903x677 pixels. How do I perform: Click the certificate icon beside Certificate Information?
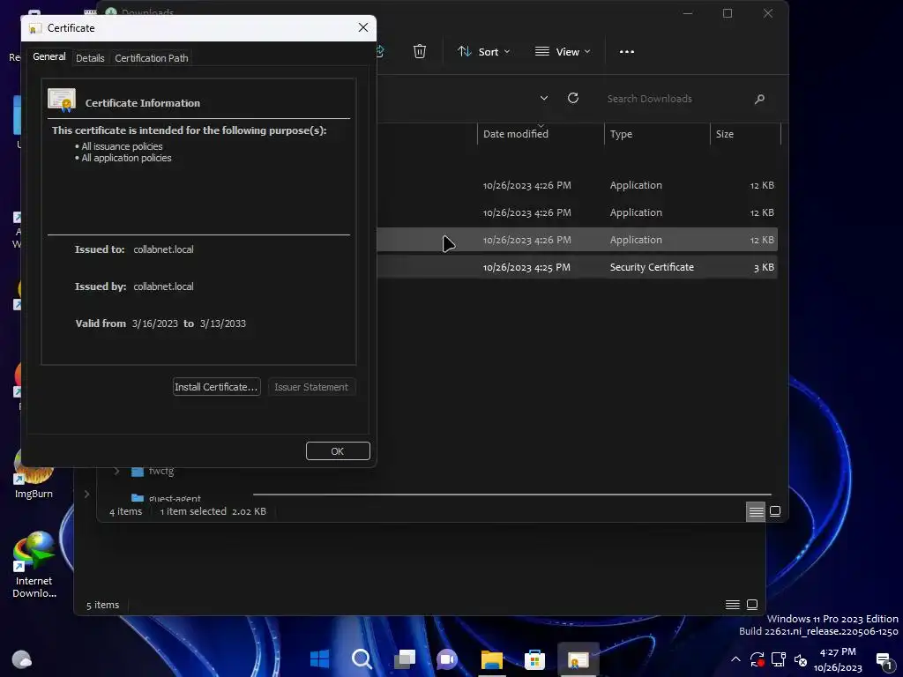point(62,100)
